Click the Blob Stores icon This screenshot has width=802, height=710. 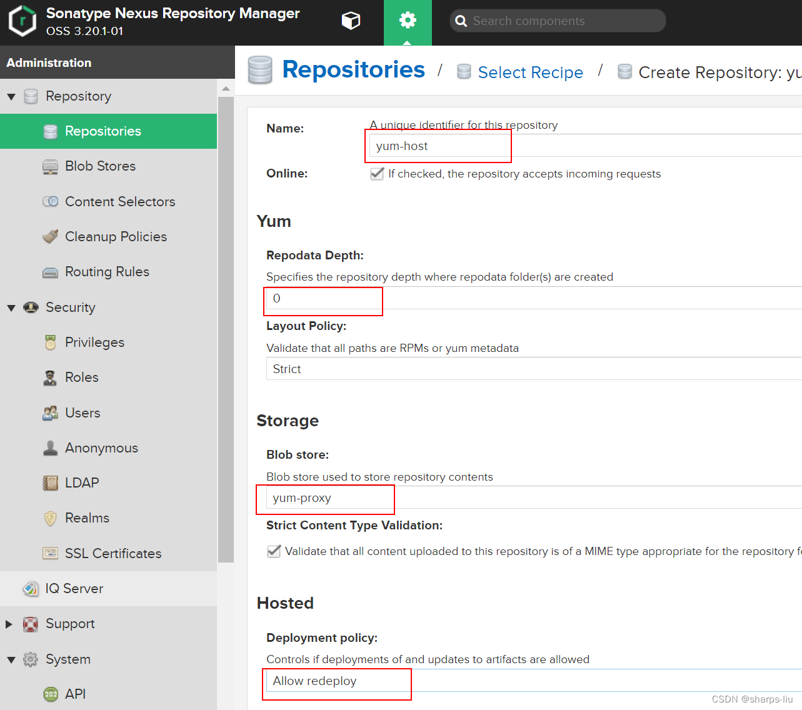[50, 167]
